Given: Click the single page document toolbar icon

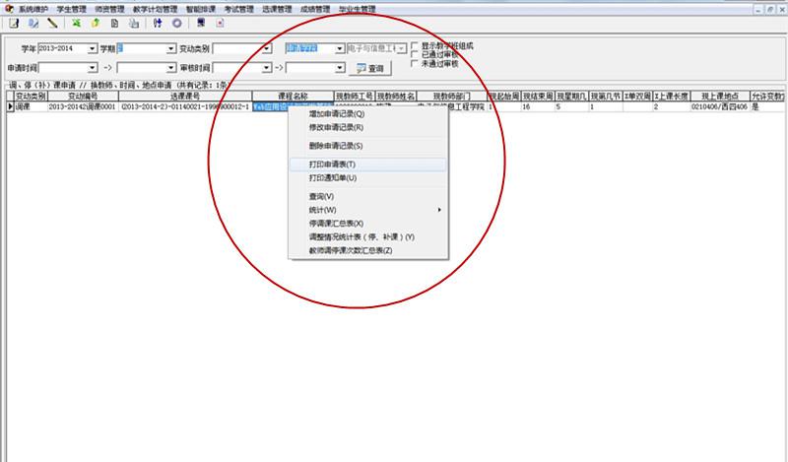Looking at the screenshot, I should coord(115,23).
